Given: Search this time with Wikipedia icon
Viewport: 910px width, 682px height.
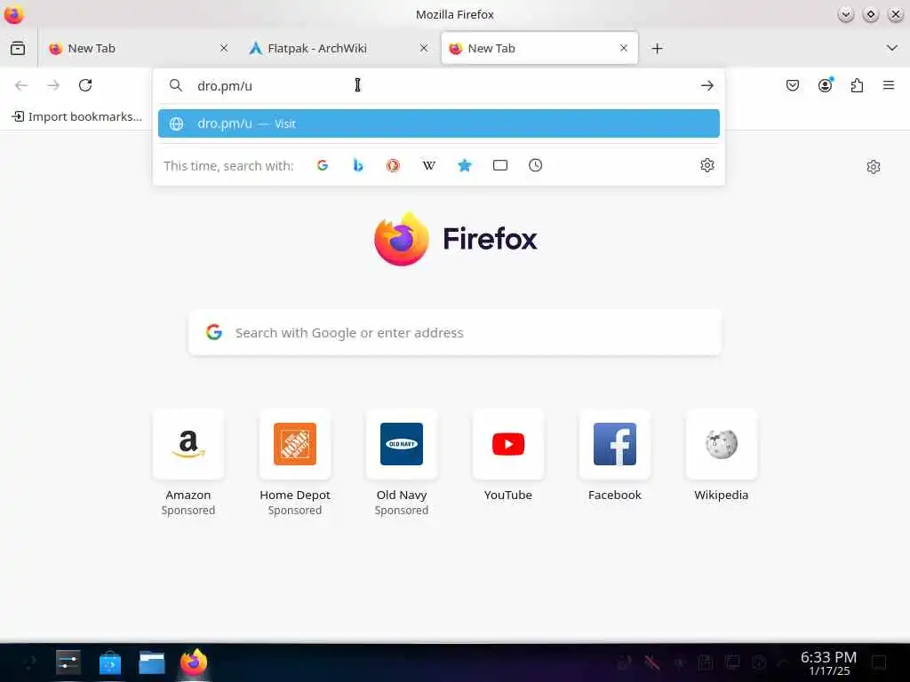Looking at the screenshot, I should pyautogui.click(x=429, y=166).
